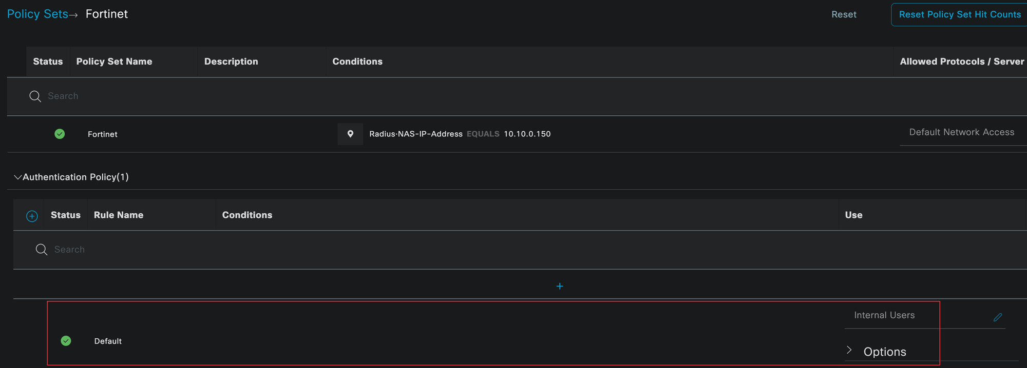1027x368 pixels.
Task: Click the policy set Search field
Action: coord(205,96)
